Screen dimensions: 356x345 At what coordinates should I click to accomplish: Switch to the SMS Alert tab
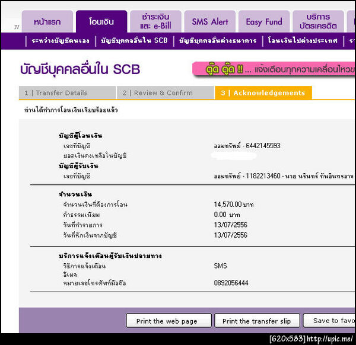click(x=210, y=21)
